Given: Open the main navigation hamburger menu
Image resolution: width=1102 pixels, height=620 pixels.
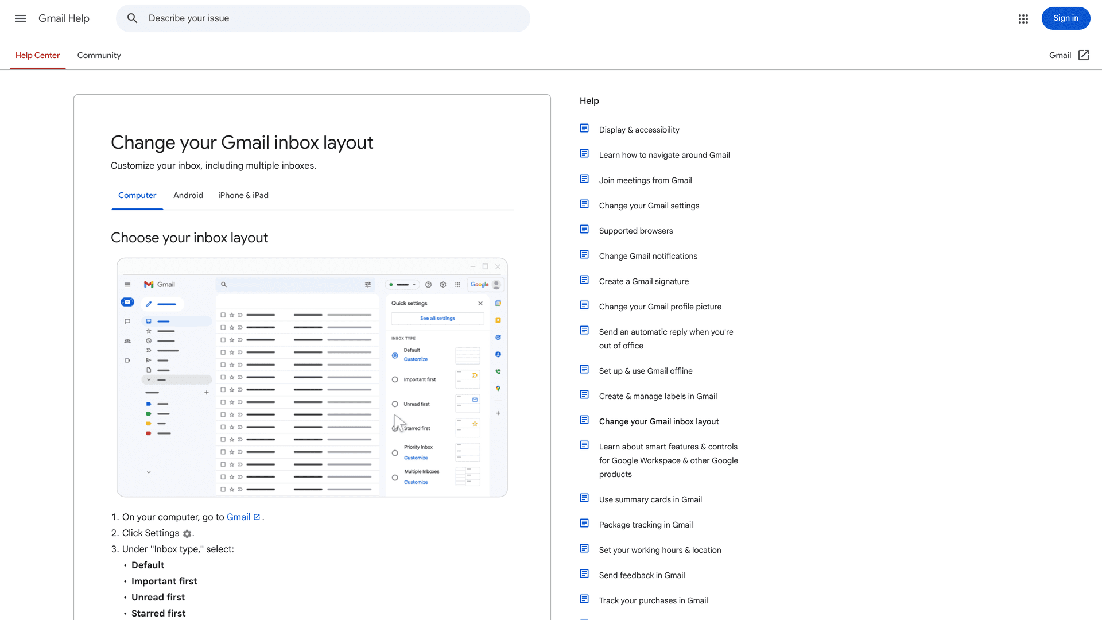Looking at the screenshot, I should tap(20, 18).
